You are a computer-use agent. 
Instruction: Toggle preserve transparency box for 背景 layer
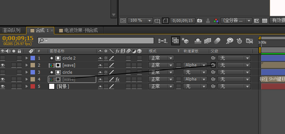179,86
